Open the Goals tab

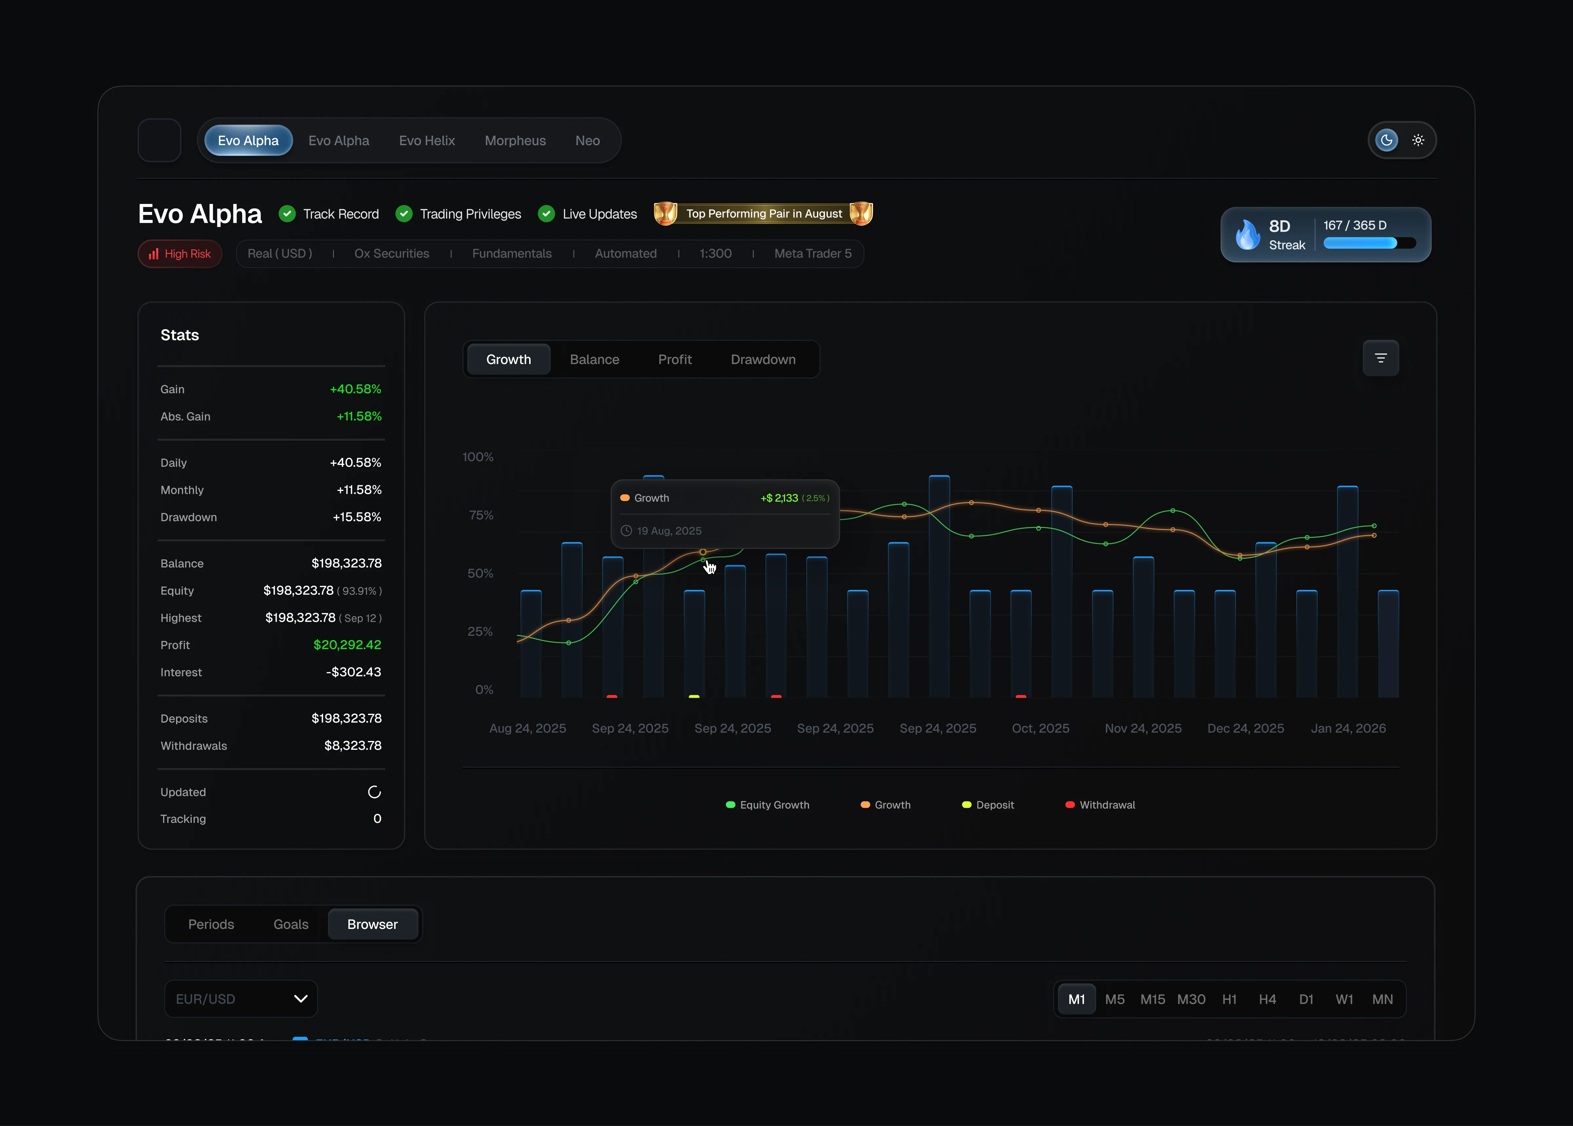coord(290,924)
